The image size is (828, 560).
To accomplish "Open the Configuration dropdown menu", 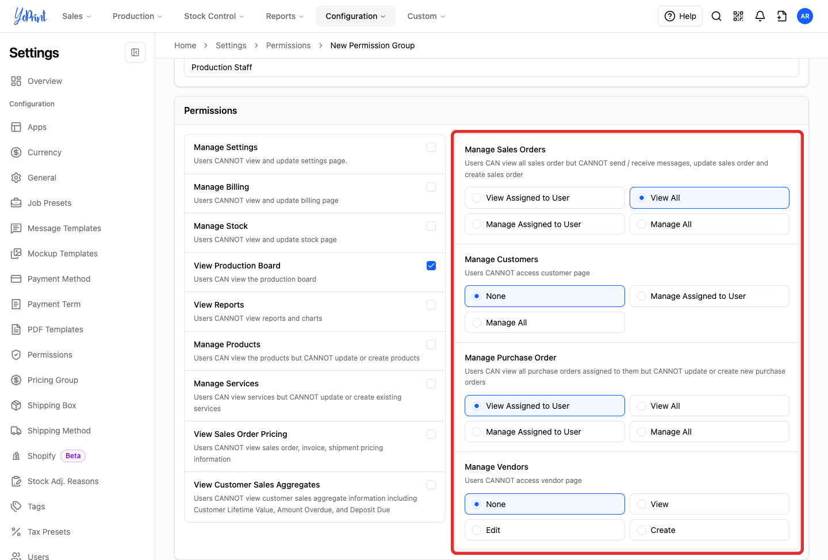I will pos(356,16).
